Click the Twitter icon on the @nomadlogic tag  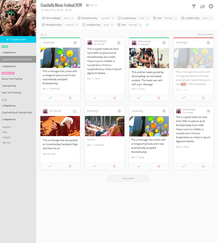click(44, 18)
